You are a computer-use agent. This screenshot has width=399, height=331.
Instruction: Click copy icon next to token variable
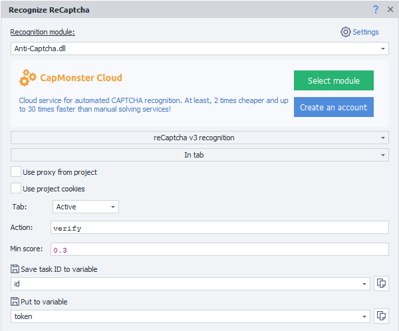click(381, 316)
